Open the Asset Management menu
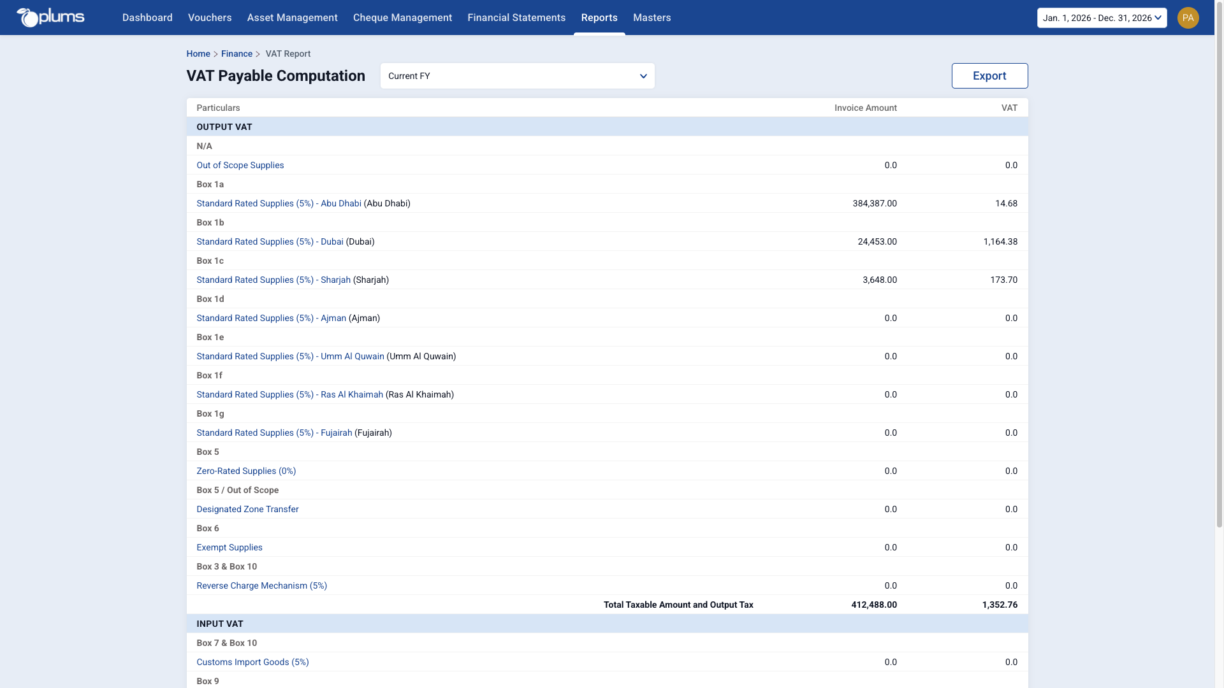Viewport: 1224px width, 688px height. [293, 18]
